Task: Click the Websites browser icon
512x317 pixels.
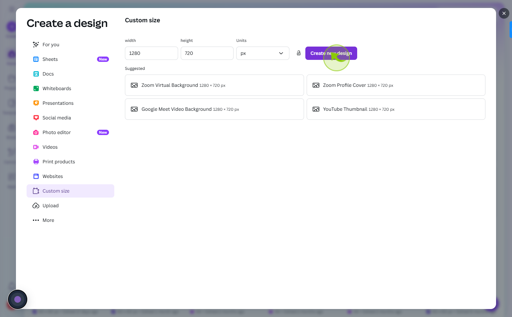Action: click(36, 176)
